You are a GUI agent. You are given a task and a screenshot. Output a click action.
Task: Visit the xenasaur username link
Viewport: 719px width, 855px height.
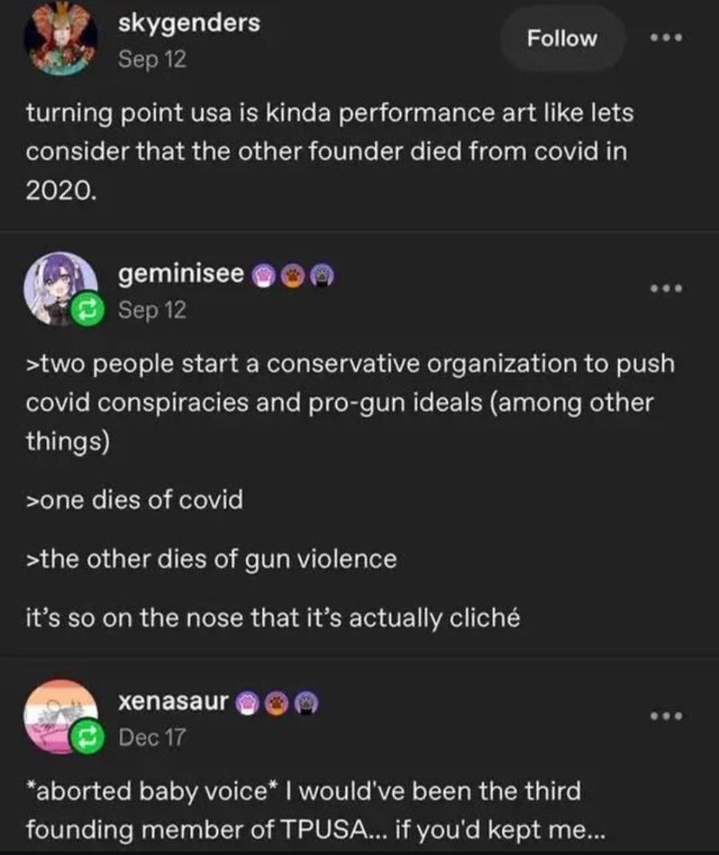pos(173,701)
